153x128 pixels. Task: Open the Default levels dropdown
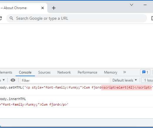pyautogui.click(x=125, y=80)
